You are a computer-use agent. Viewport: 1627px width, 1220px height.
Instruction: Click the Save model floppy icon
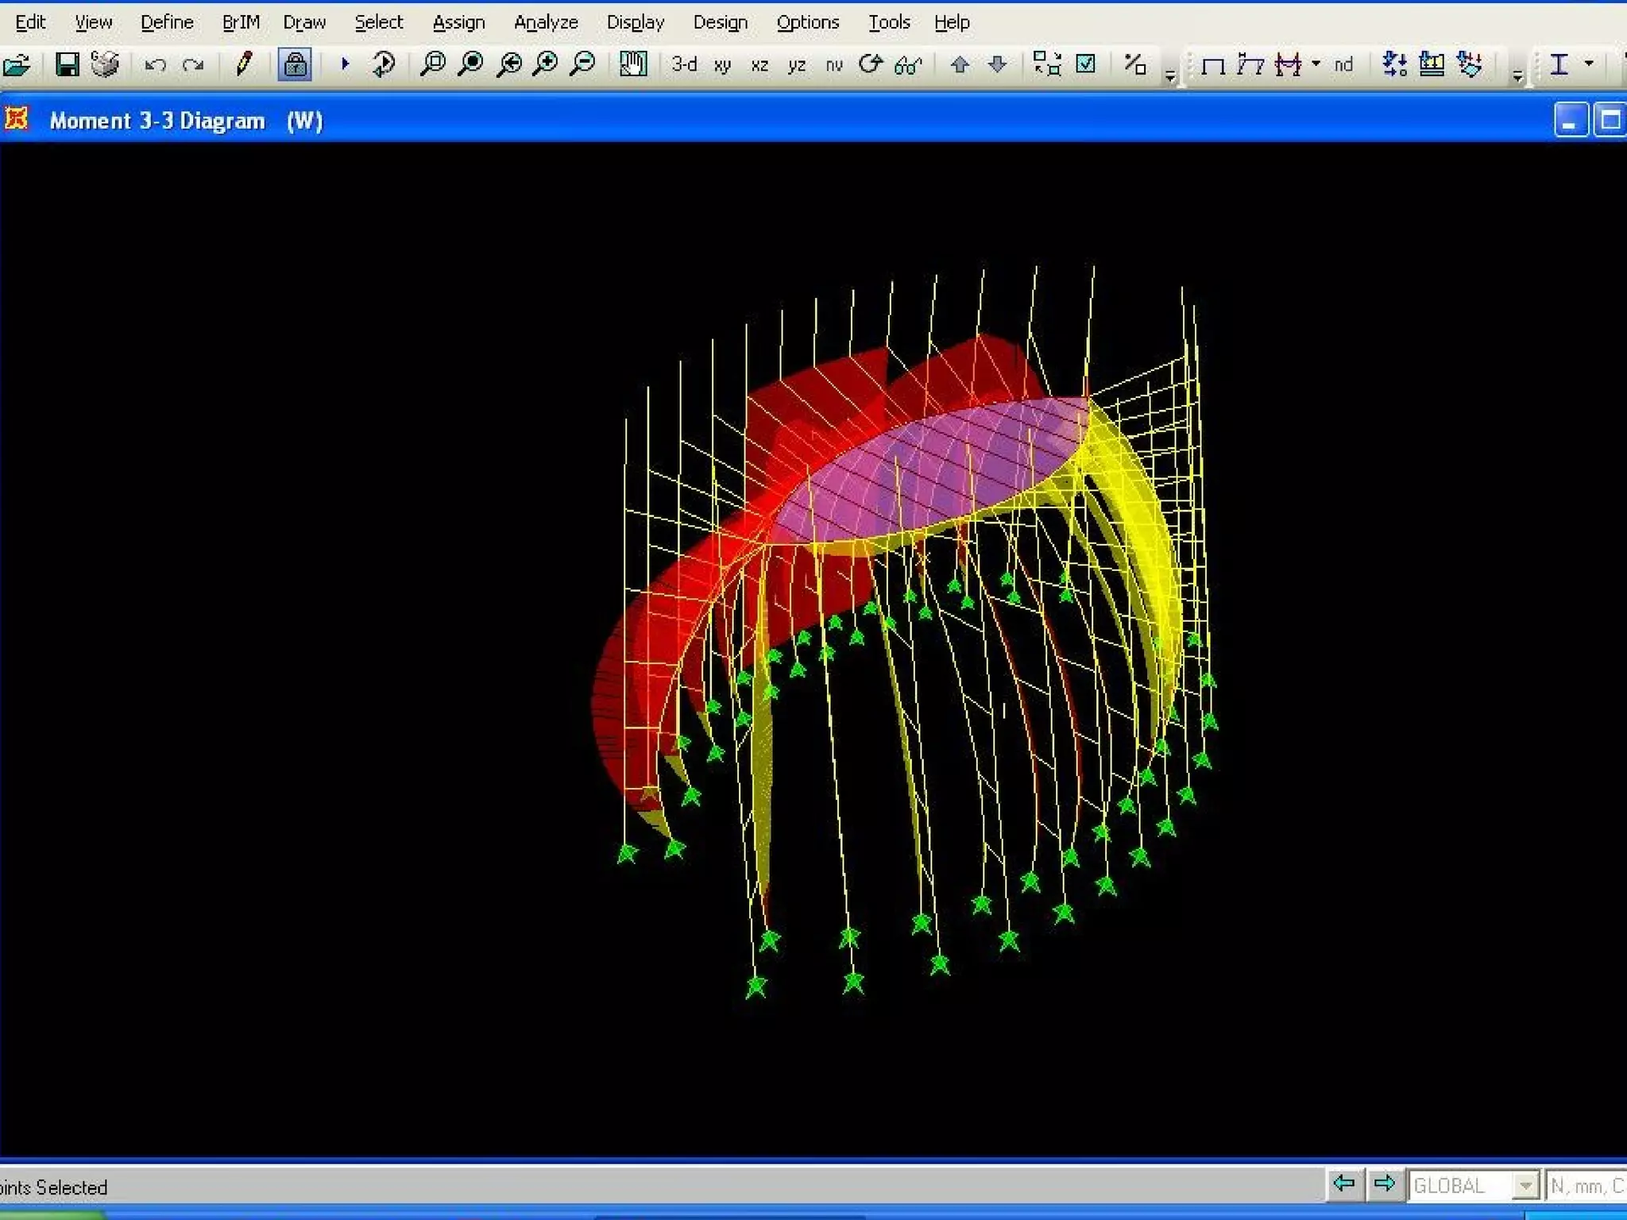pyautogui.click(x=67, y=64)
